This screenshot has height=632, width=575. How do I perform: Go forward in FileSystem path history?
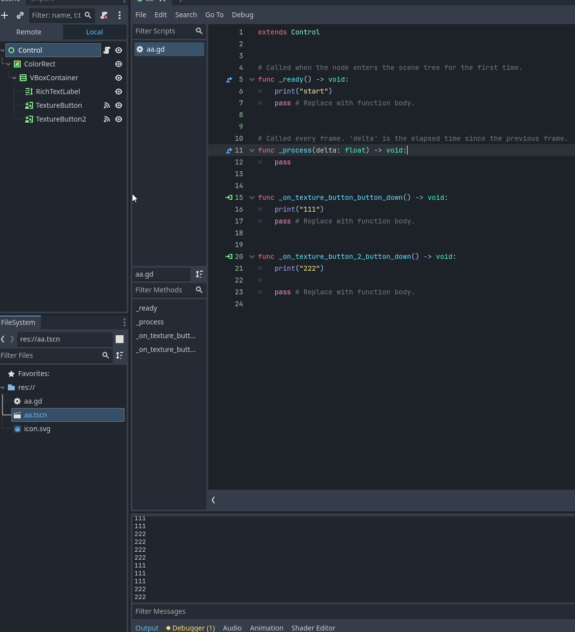[12, 339]
